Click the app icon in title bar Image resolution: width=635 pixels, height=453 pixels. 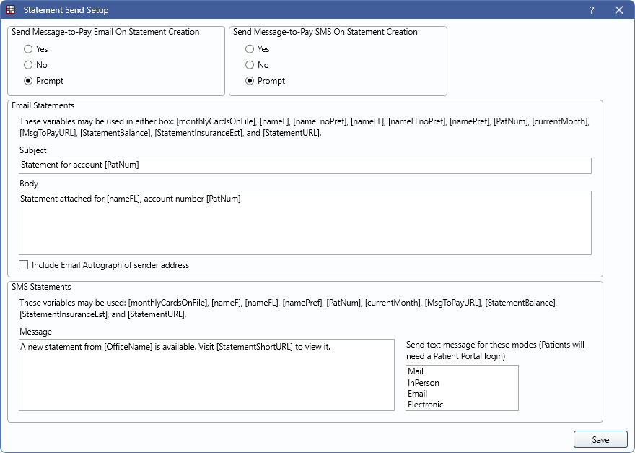coord(11,10)
